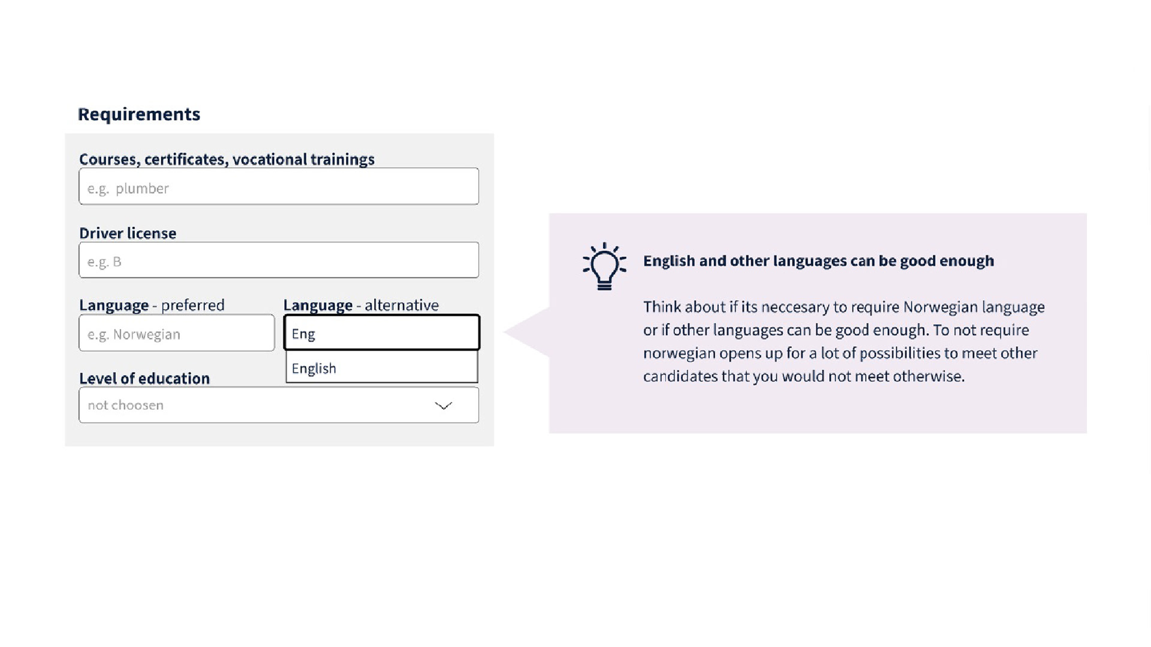
Task: Click the 'Language - alternative' label
Action: 361,305
